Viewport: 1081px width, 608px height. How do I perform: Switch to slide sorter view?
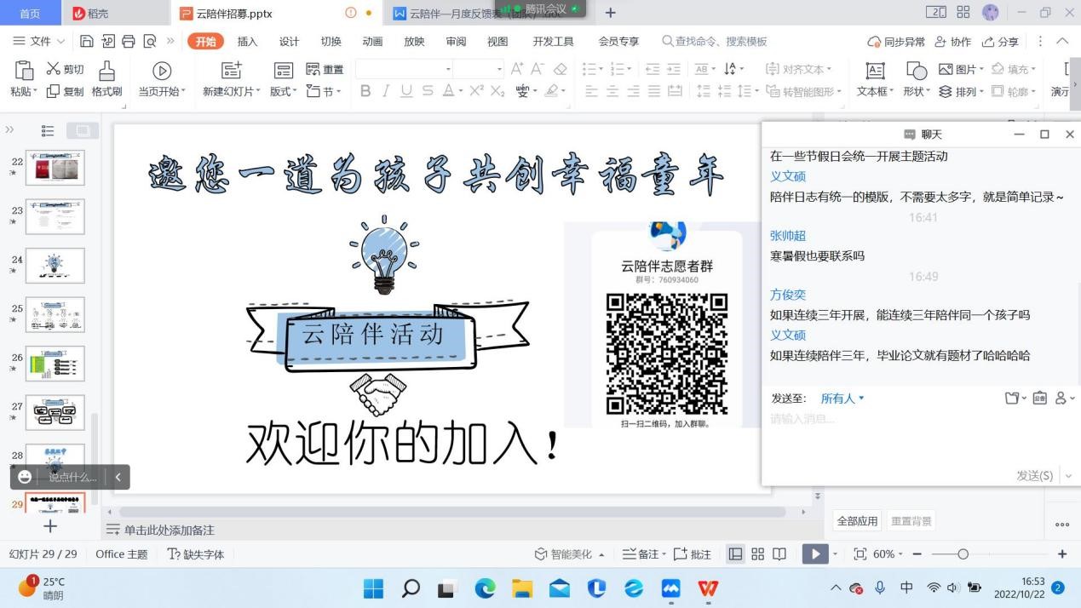(x=757, y=554)
